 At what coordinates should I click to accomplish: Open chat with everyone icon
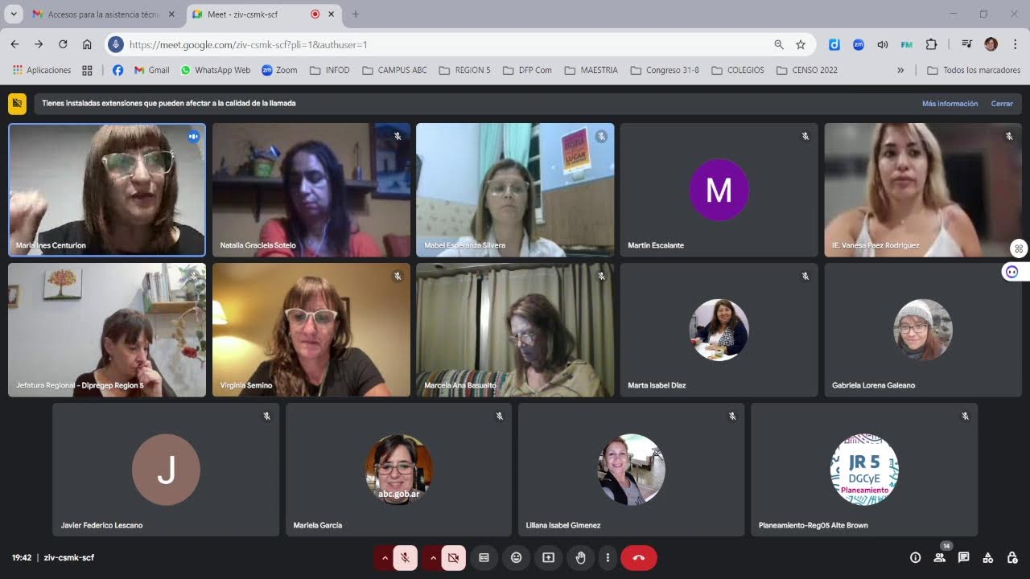point(963,557)
